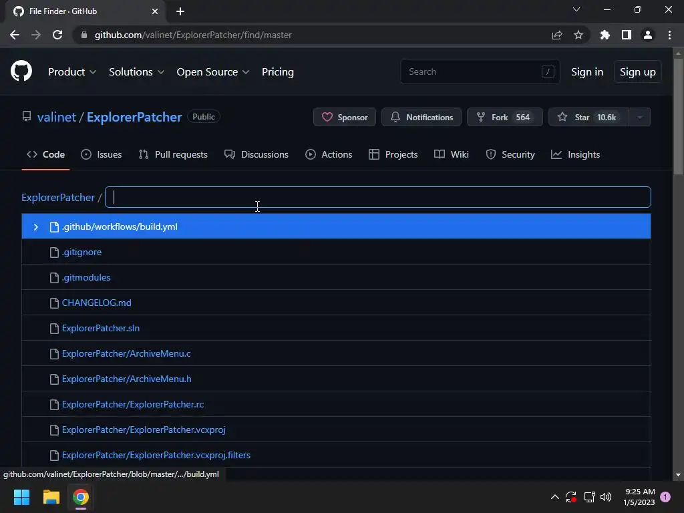
Task: Bookmark this page with the star icon
Action: click(578, 35)
